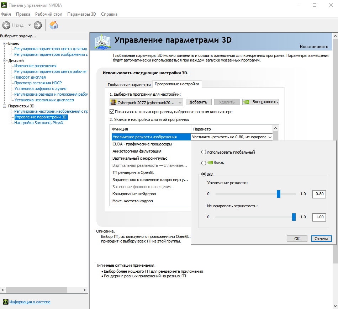
Task: Click the main pane scroll-down arrow
Action: [335, 306]
